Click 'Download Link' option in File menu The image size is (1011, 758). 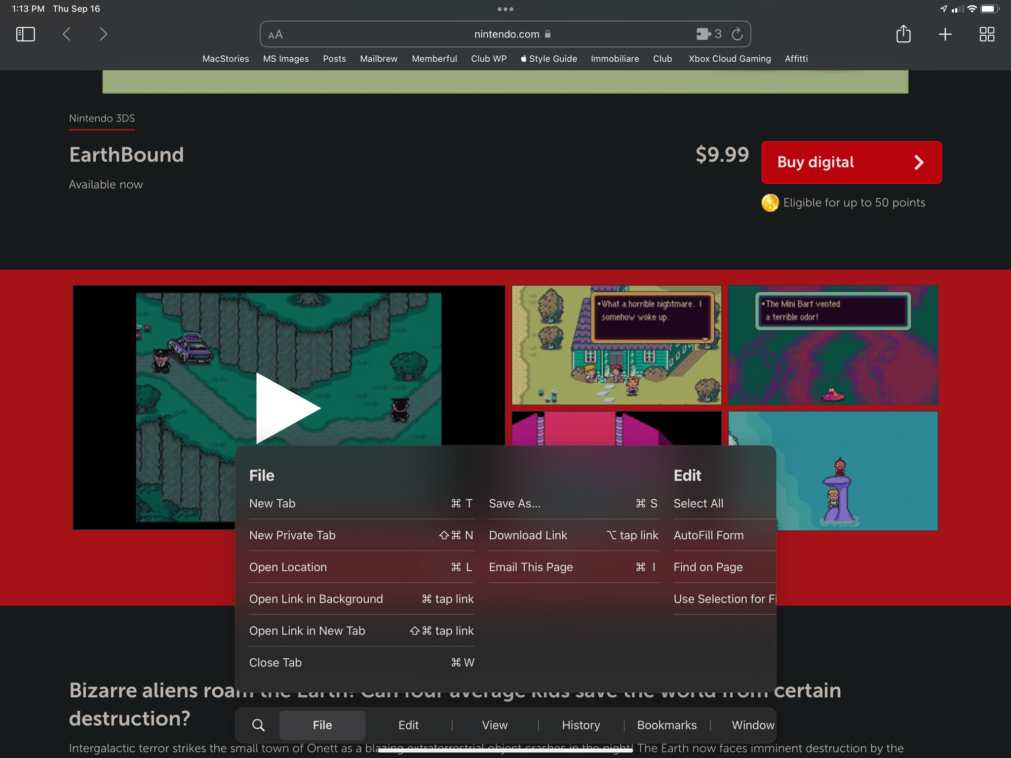528,534
